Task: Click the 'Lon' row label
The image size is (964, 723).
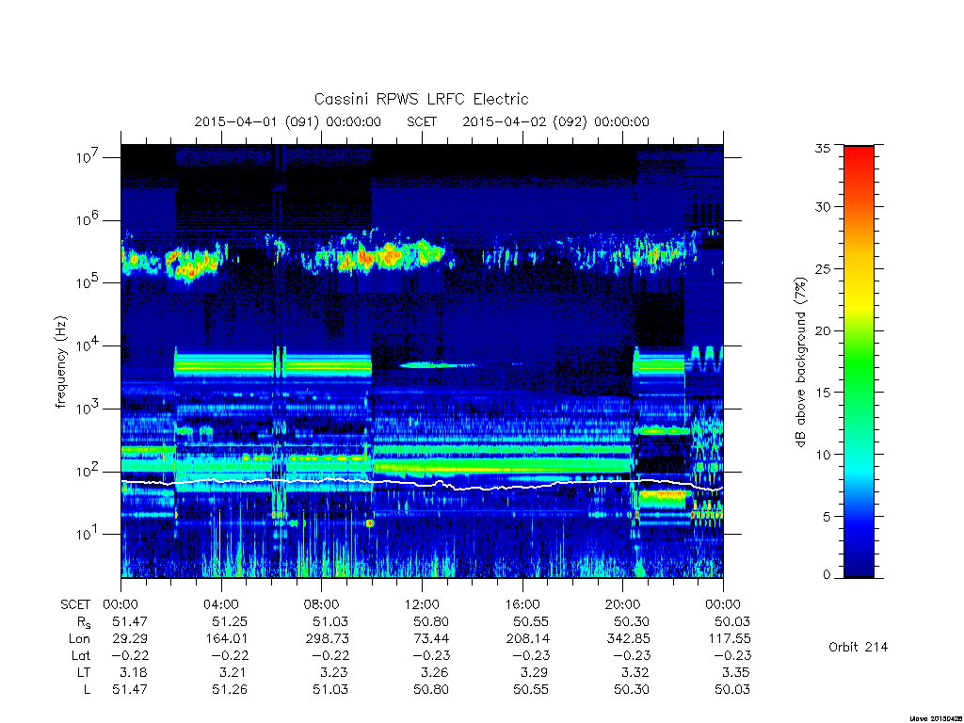Action: 79,639
